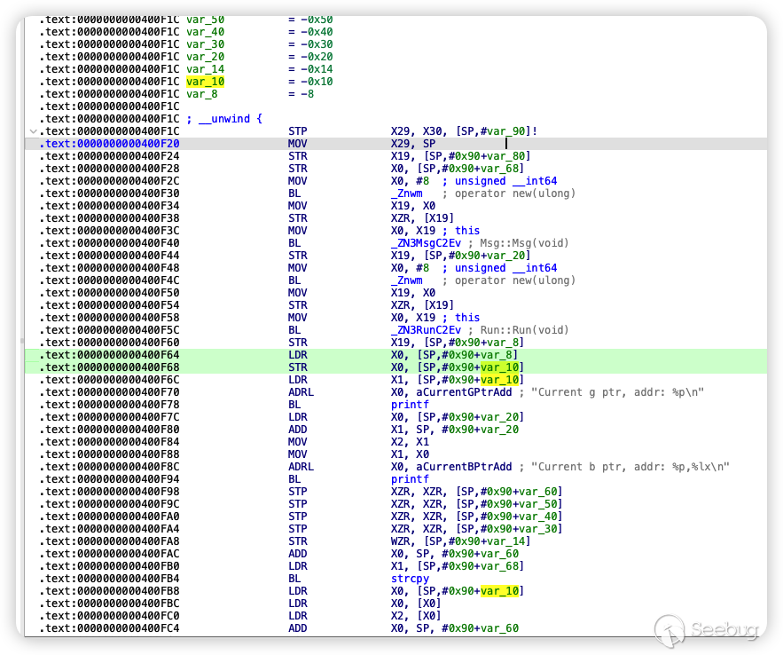Viewport: 783px width, 655px height.
Task: Click var_10 operand in STR at 400F68
Action: 499,367
